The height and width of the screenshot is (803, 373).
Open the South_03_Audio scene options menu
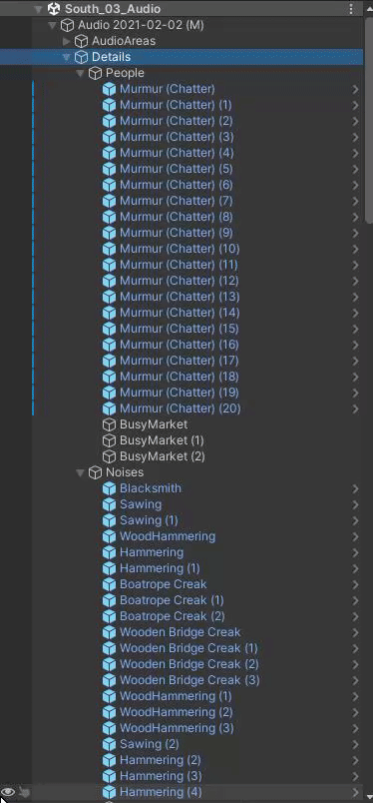[x=351, y=9]
